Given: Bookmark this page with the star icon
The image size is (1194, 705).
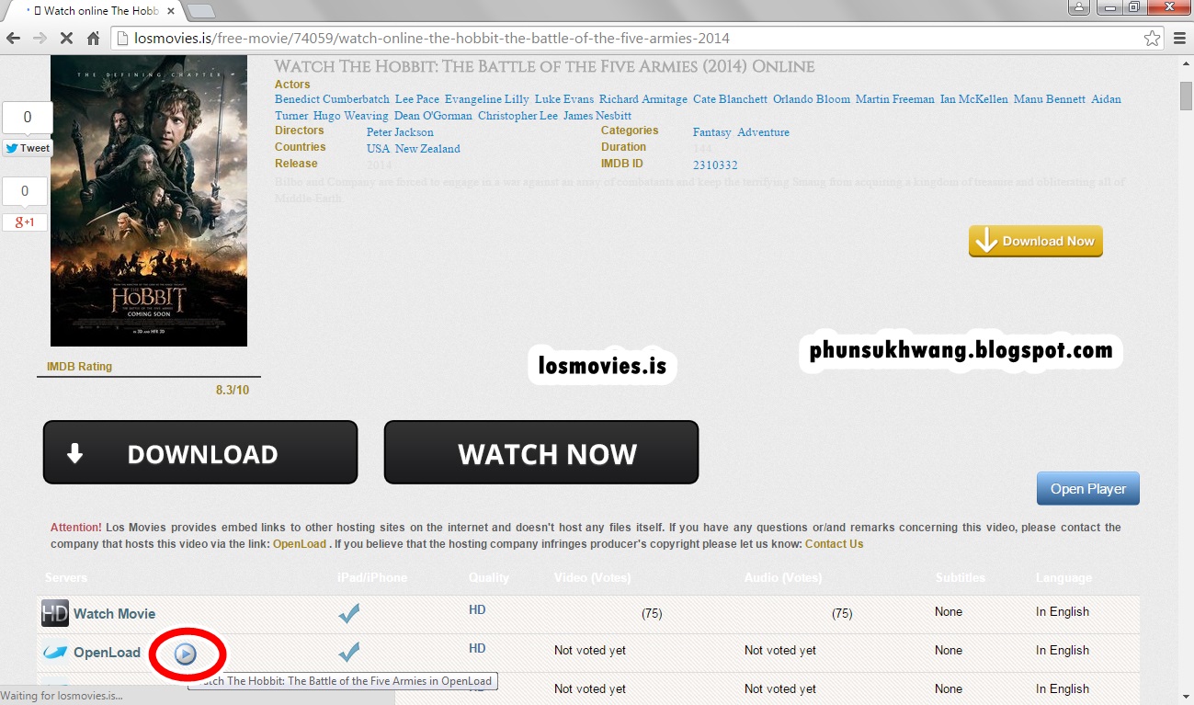Looking at the screenshot, I should 1152,39.
